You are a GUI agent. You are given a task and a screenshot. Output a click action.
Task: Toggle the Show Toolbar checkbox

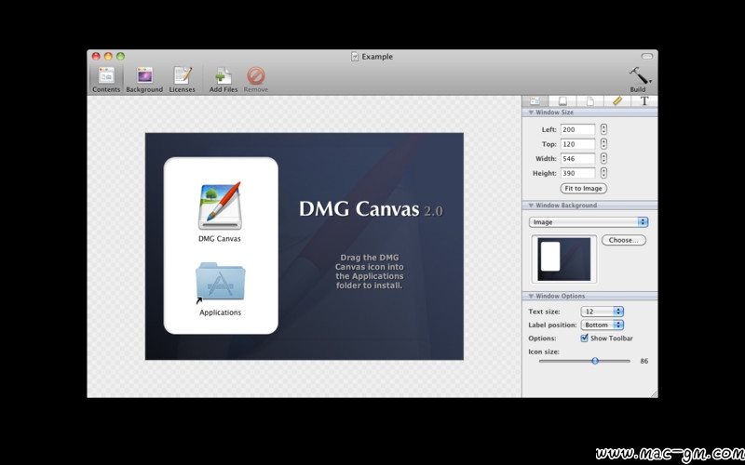pyautogui.click(x=585, y=338)
